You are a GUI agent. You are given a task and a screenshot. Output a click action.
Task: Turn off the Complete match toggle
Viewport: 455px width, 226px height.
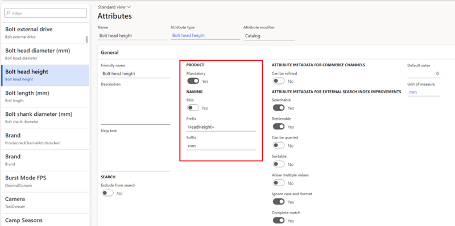[279, 220]
